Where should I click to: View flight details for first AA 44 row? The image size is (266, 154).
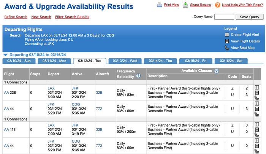click(257, 109)
